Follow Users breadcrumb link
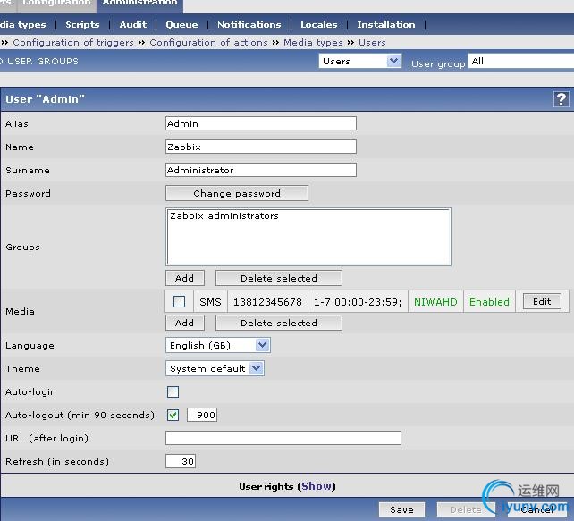 372,42
